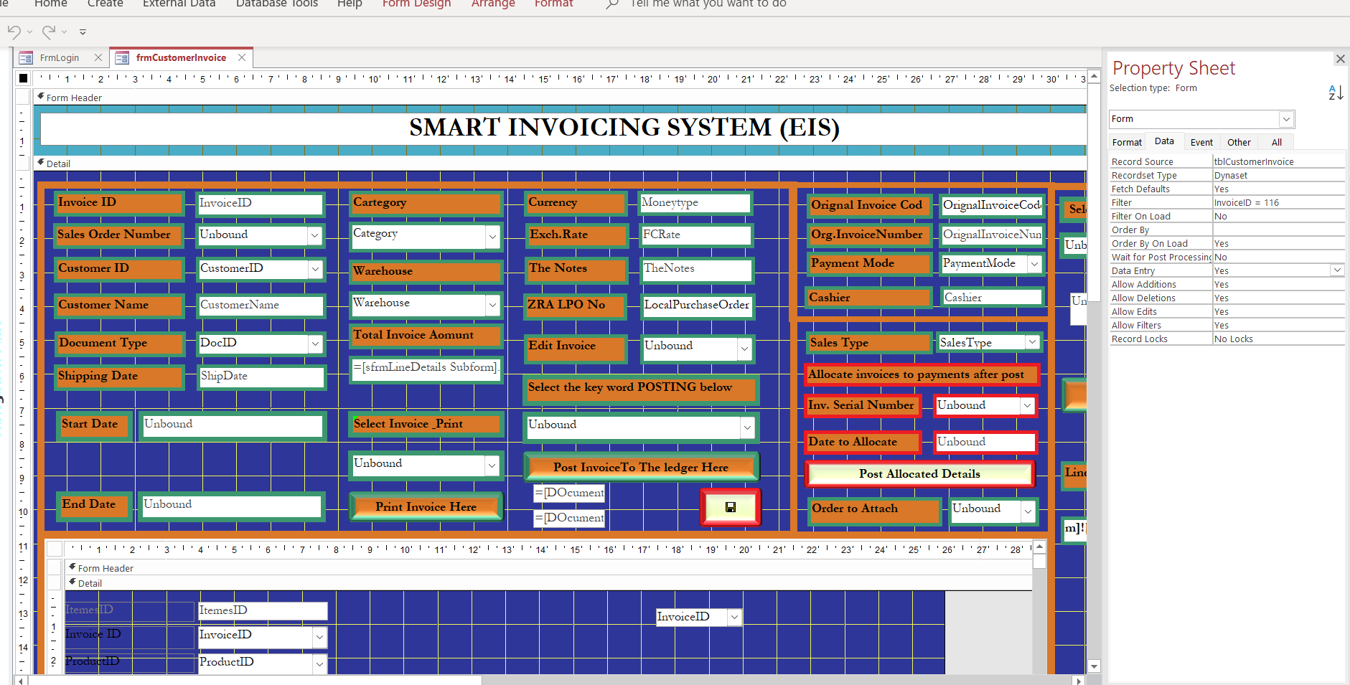Close the frmCustomerInvoice tab
The image size is (1350, 685).
coord(242,57)
